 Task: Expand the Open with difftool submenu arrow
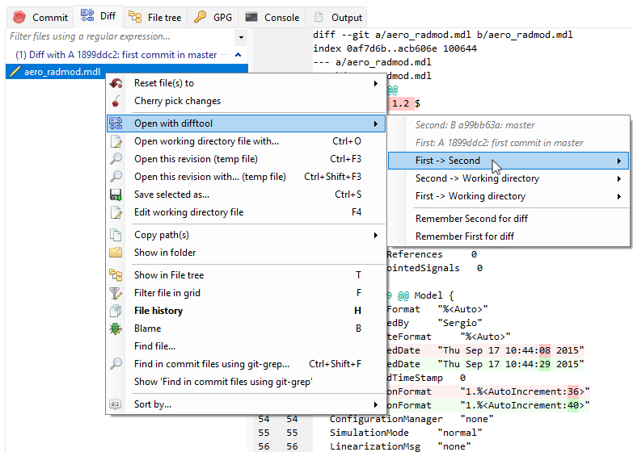376,123
